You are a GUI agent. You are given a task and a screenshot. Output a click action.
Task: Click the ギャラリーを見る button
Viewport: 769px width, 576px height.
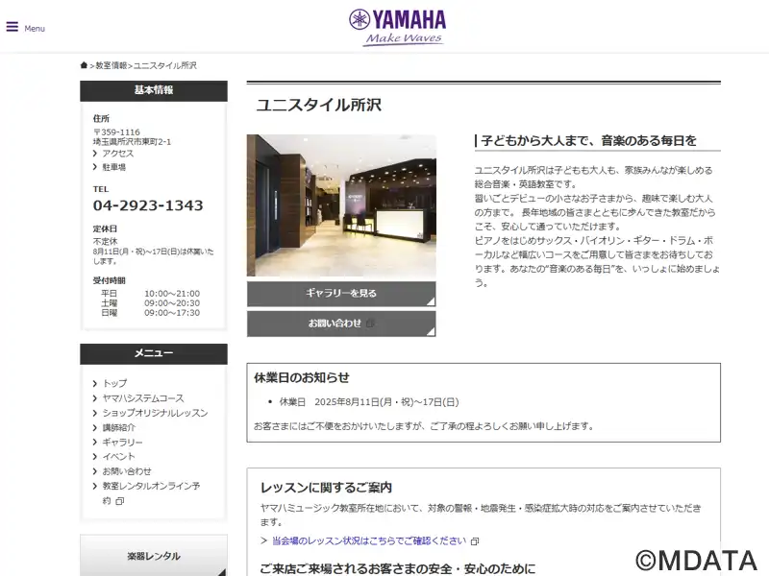click(x=341, y=294)
